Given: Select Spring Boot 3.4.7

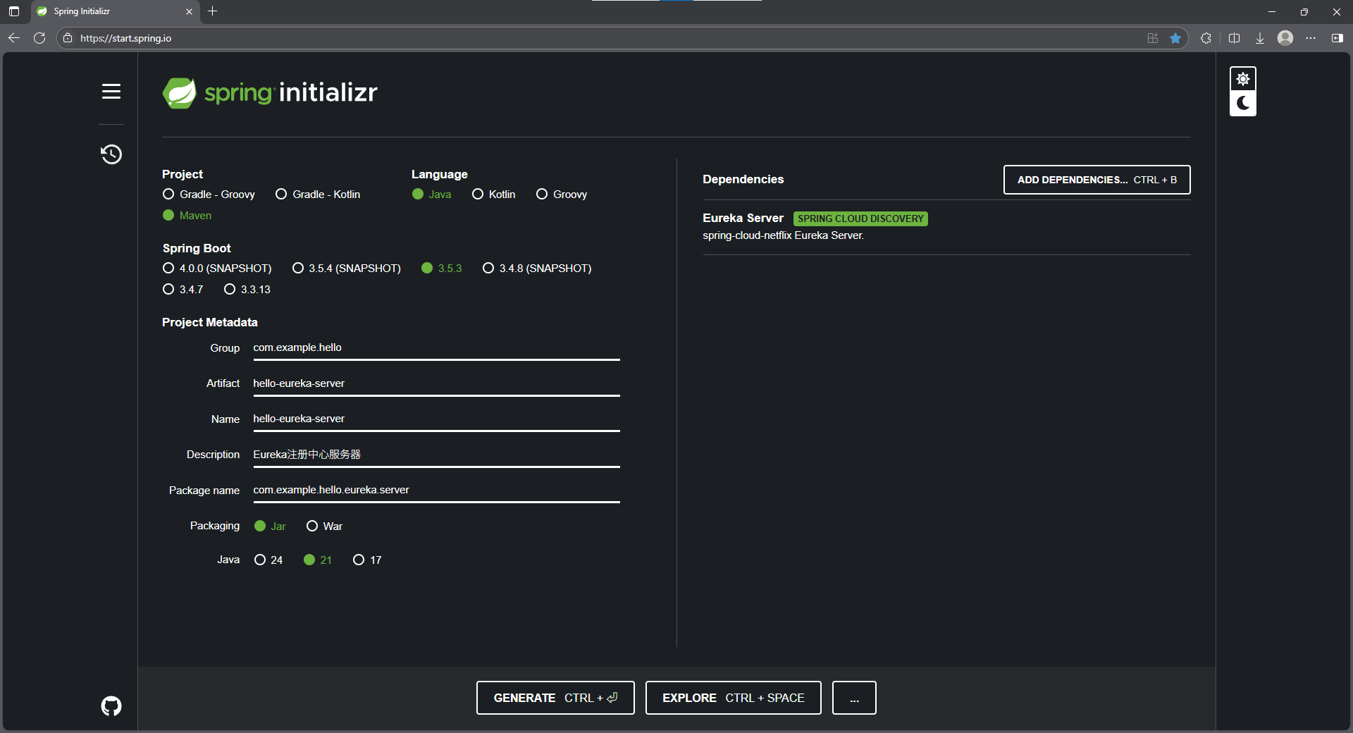Looking at the screenshot, I should point(183,290).
